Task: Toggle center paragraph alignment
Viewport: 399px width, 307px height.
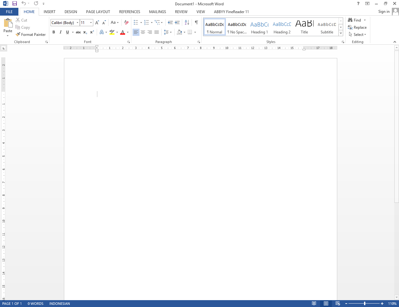Action: tap(143, 32)
